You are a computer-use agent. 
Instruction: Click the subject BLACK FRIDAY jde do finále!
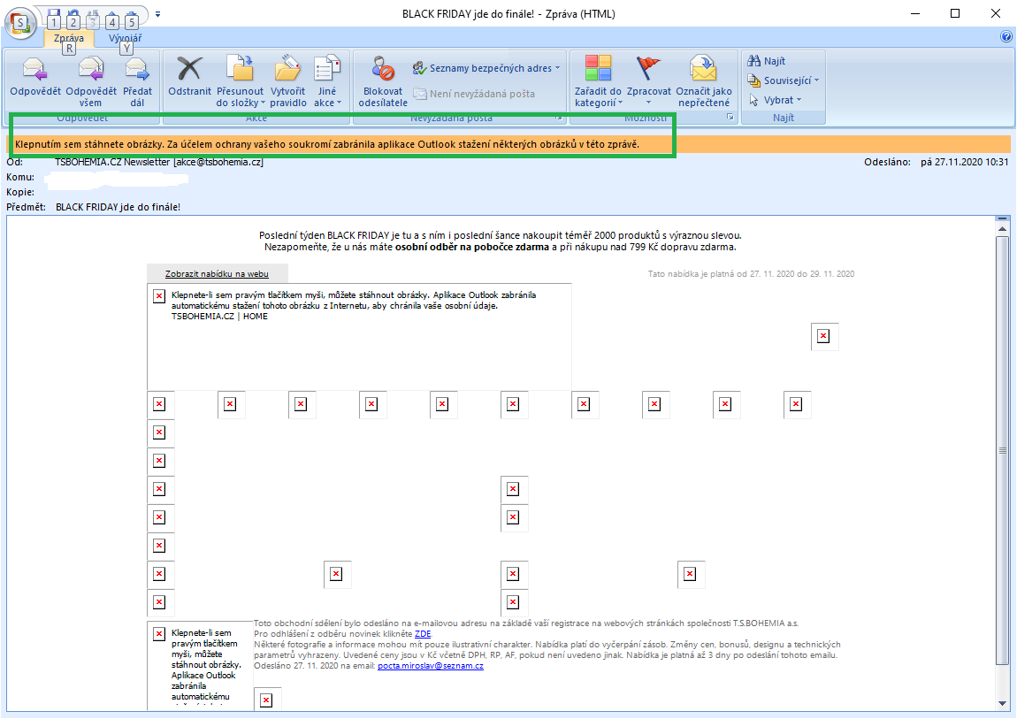point(118,207)
